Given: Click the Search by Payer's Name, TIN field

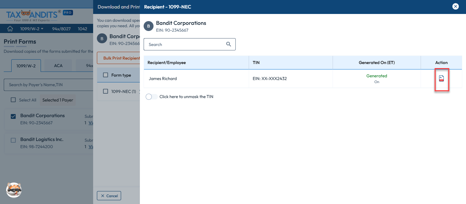Looking at the screenshot, I should tap(48, 85).
